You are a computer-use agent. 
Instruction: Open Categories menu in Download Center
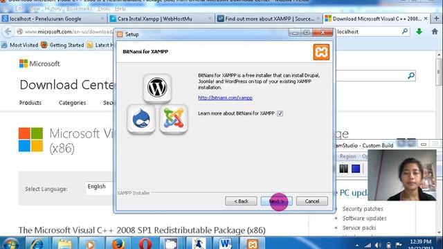click(x=72, y=103)
